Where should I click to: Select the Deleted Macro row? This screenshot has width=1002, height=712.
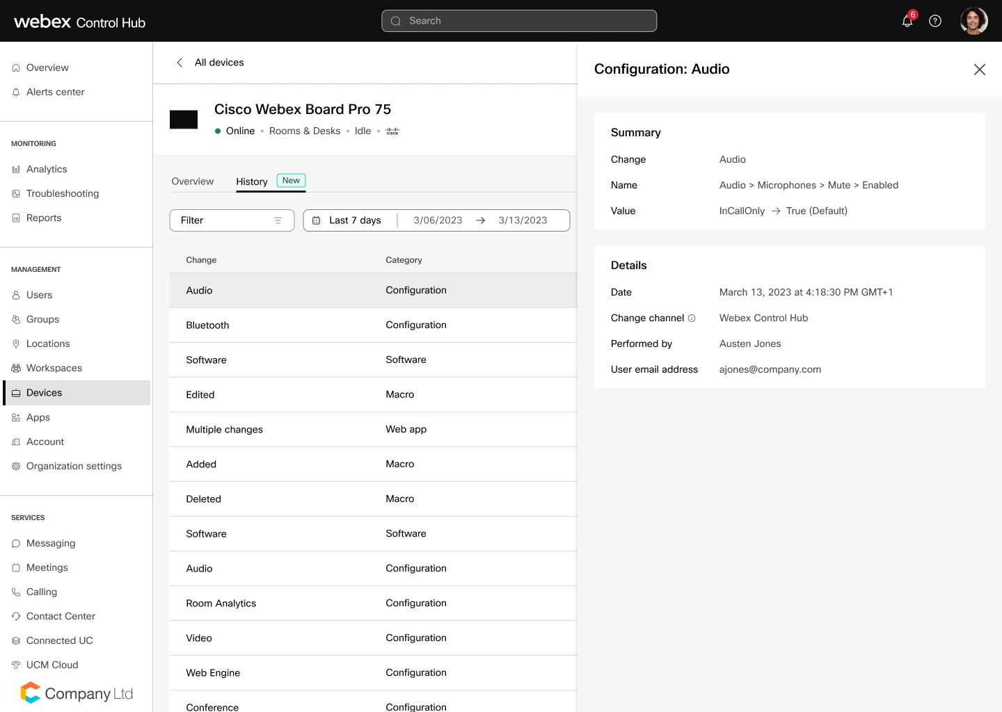[x=373, y=499]
